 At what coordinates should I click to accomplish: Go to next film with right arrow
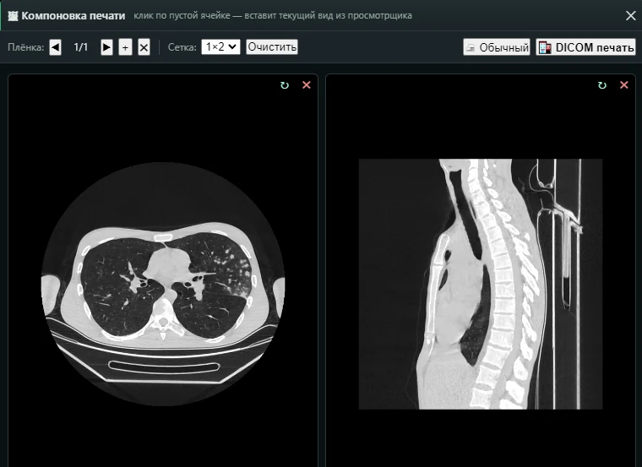pos(107,47)
